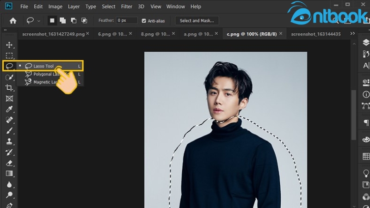
Task: Open the File menu
Action: 24,6
